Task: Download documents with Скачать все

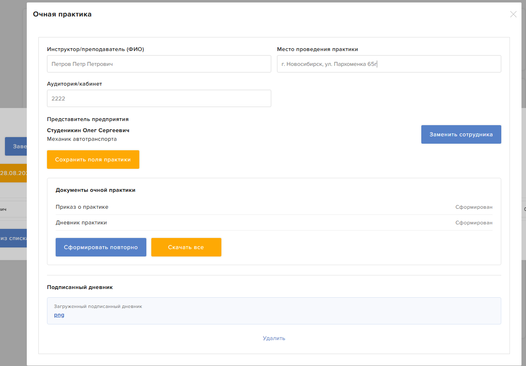Action: [x=186, y=247]
